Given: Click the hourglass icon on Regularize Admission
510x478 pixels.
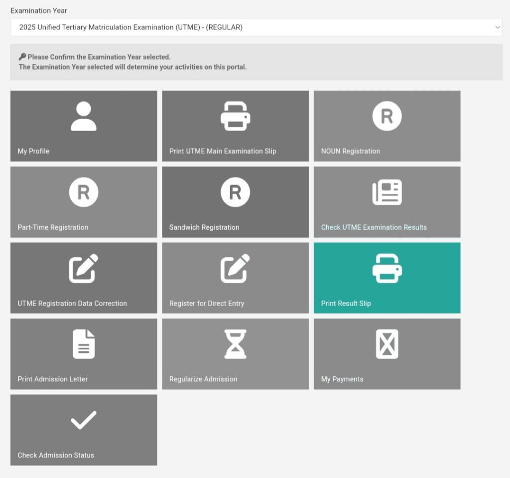Looking at the screenshot, I should click(x=236, y=344).
